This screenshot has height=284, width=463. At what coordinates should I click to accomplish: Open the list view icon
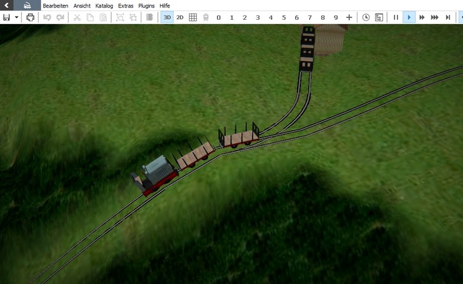pyautogui.click(x=150, y=17)
